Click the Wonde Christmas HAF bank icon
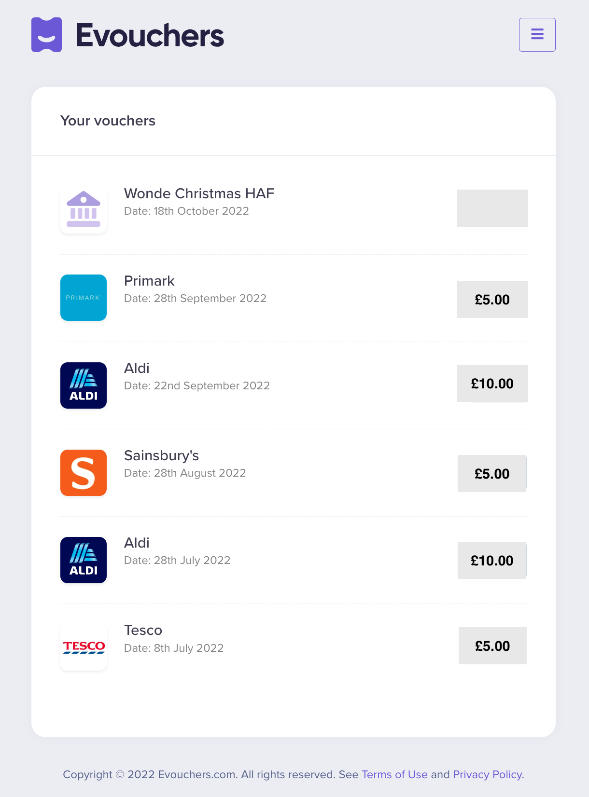The height and width of the screenshot is (797, 589). point(84,210)
